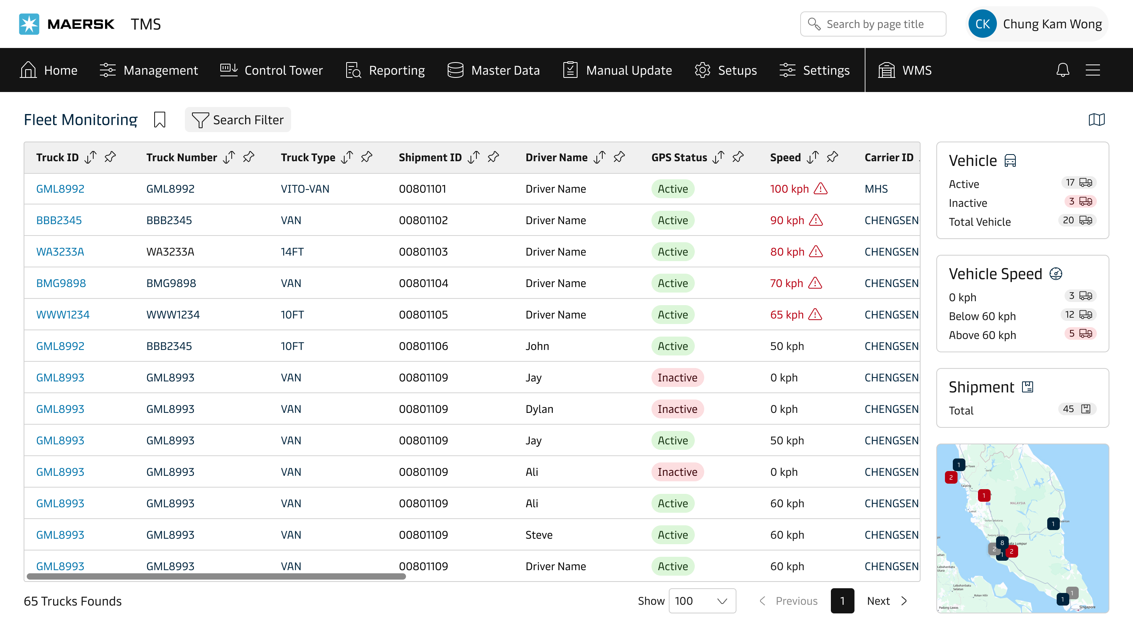This screenshot has width=1133, height=637.
Task: Open the Control Tower menu
Action: coord(271,70)
